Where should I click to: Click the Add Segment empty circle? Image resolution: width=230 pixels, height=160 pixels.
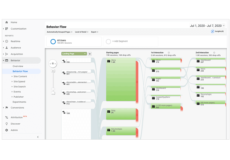pos(108,42)
